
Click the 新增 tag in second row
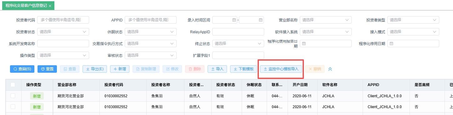click(37, 107)
